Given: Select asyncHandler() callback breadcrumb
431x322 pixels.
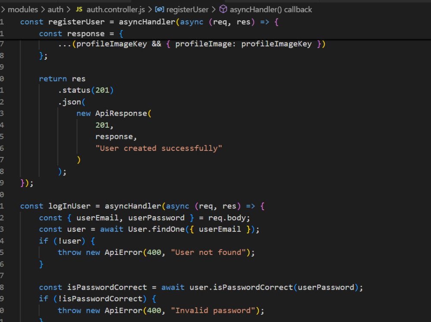Looking at the screenshot, I should (x=271, y=9).
